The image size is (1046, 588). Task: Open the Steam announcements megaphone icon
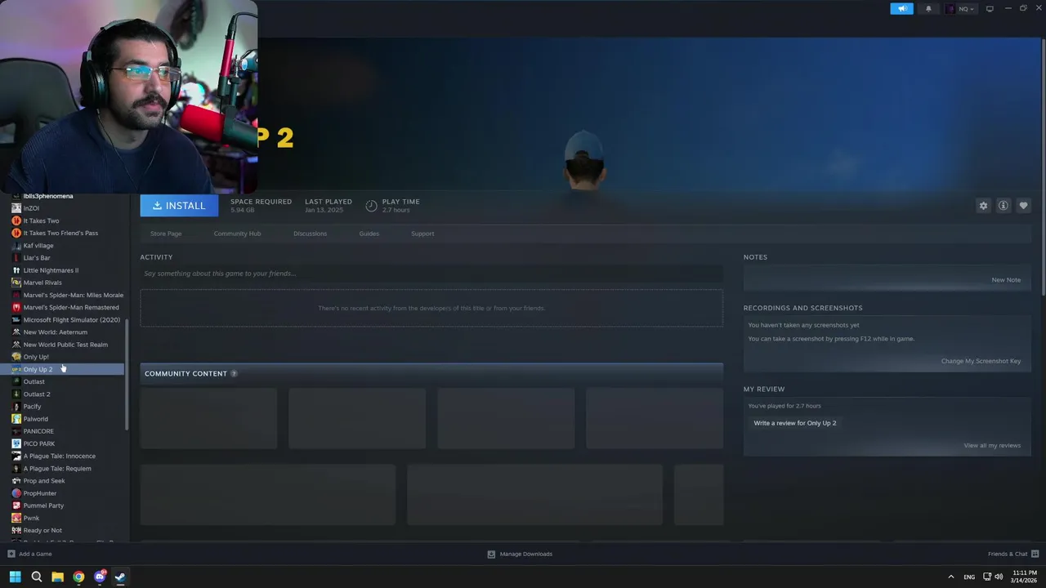pos(902,9)
